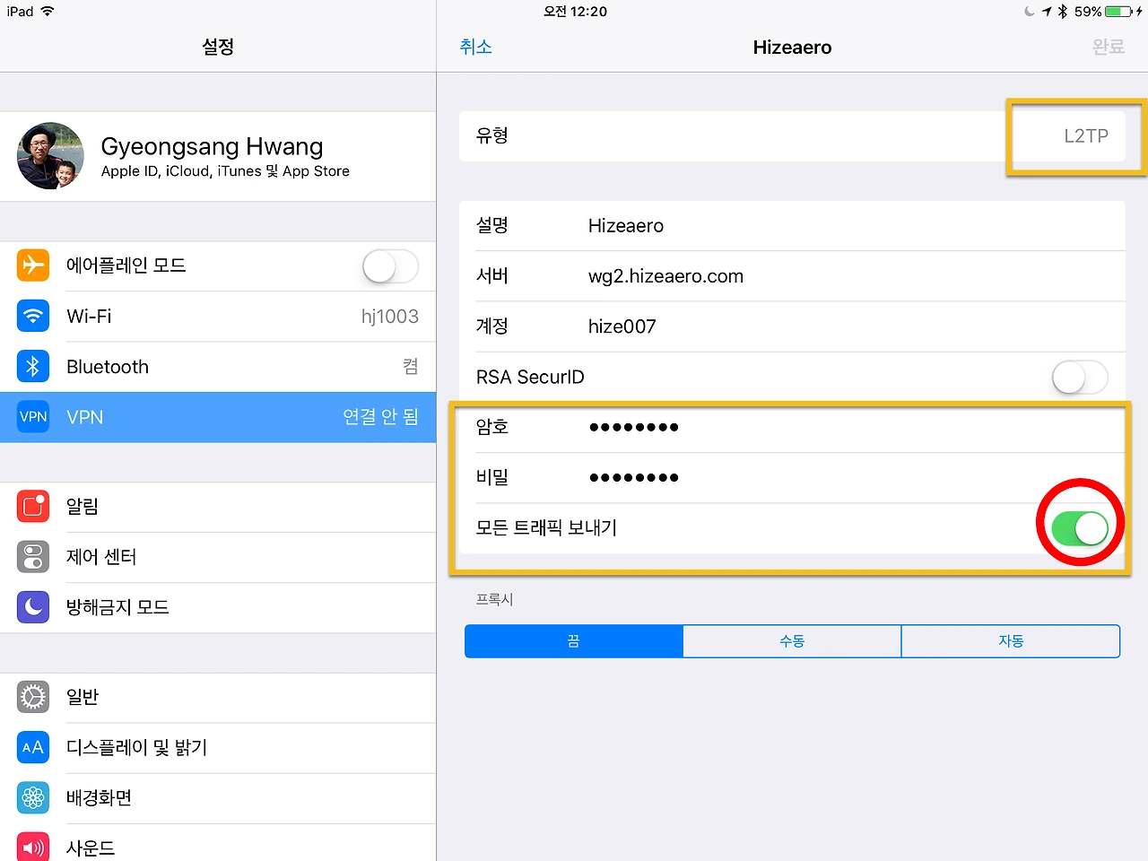The height and width of the screenshot is (861, 1148).
Task: Edit the 계정 field hize007
Action: (x=792, y=326)
